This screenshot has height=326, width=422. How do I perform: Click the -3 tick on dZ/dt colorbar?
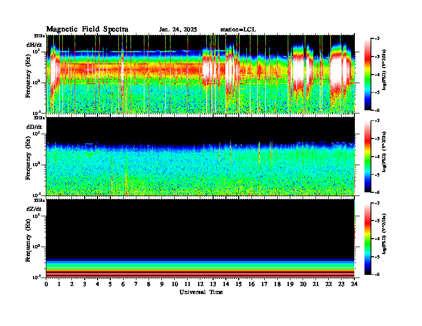pyautogui.click(x=377, y=221)
